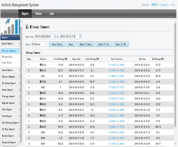Click the Export To Pdf button
Viewport: 178px width, 147px height.
121,44
